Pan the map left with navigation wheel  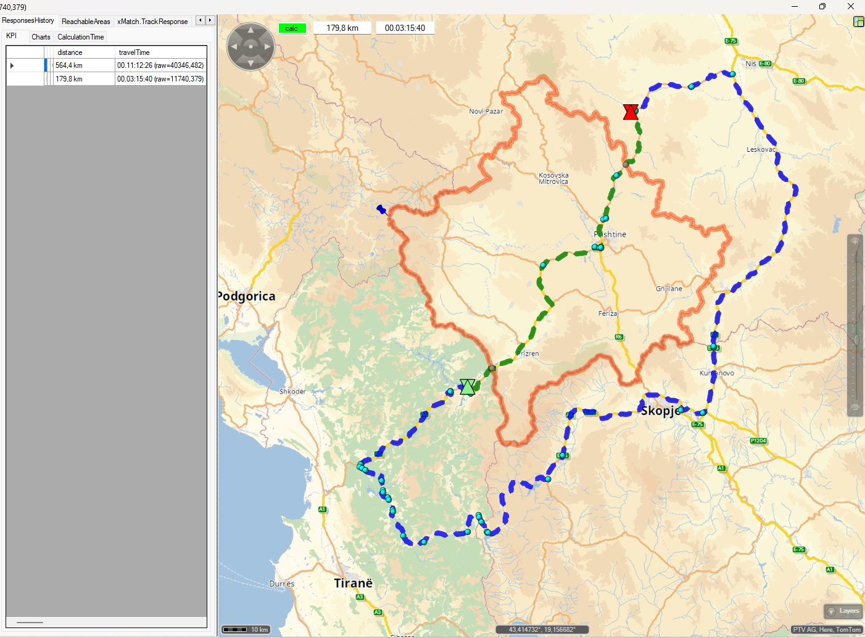[x=234, y=47]
